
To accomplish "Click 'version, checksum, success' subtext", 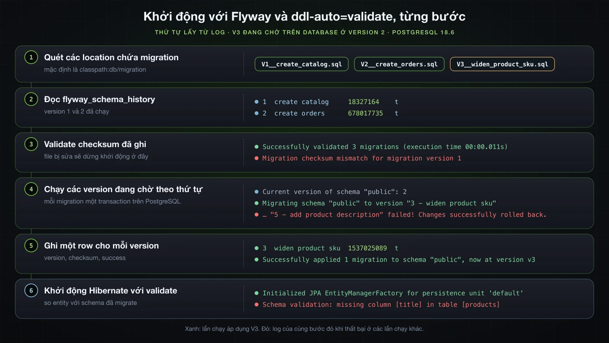I will (x=85, y=258).
